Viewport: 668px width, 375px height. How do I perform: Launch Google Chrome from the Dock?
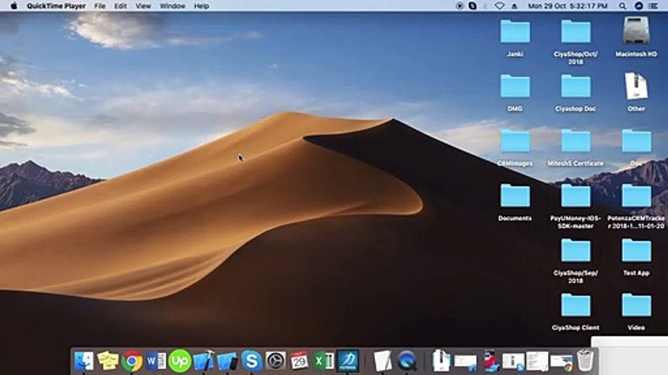(x=132, y=361)
